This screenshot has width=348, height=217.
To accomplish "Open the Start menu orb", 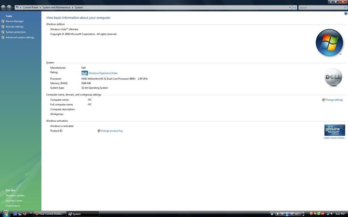I will [x=5, y=214].
